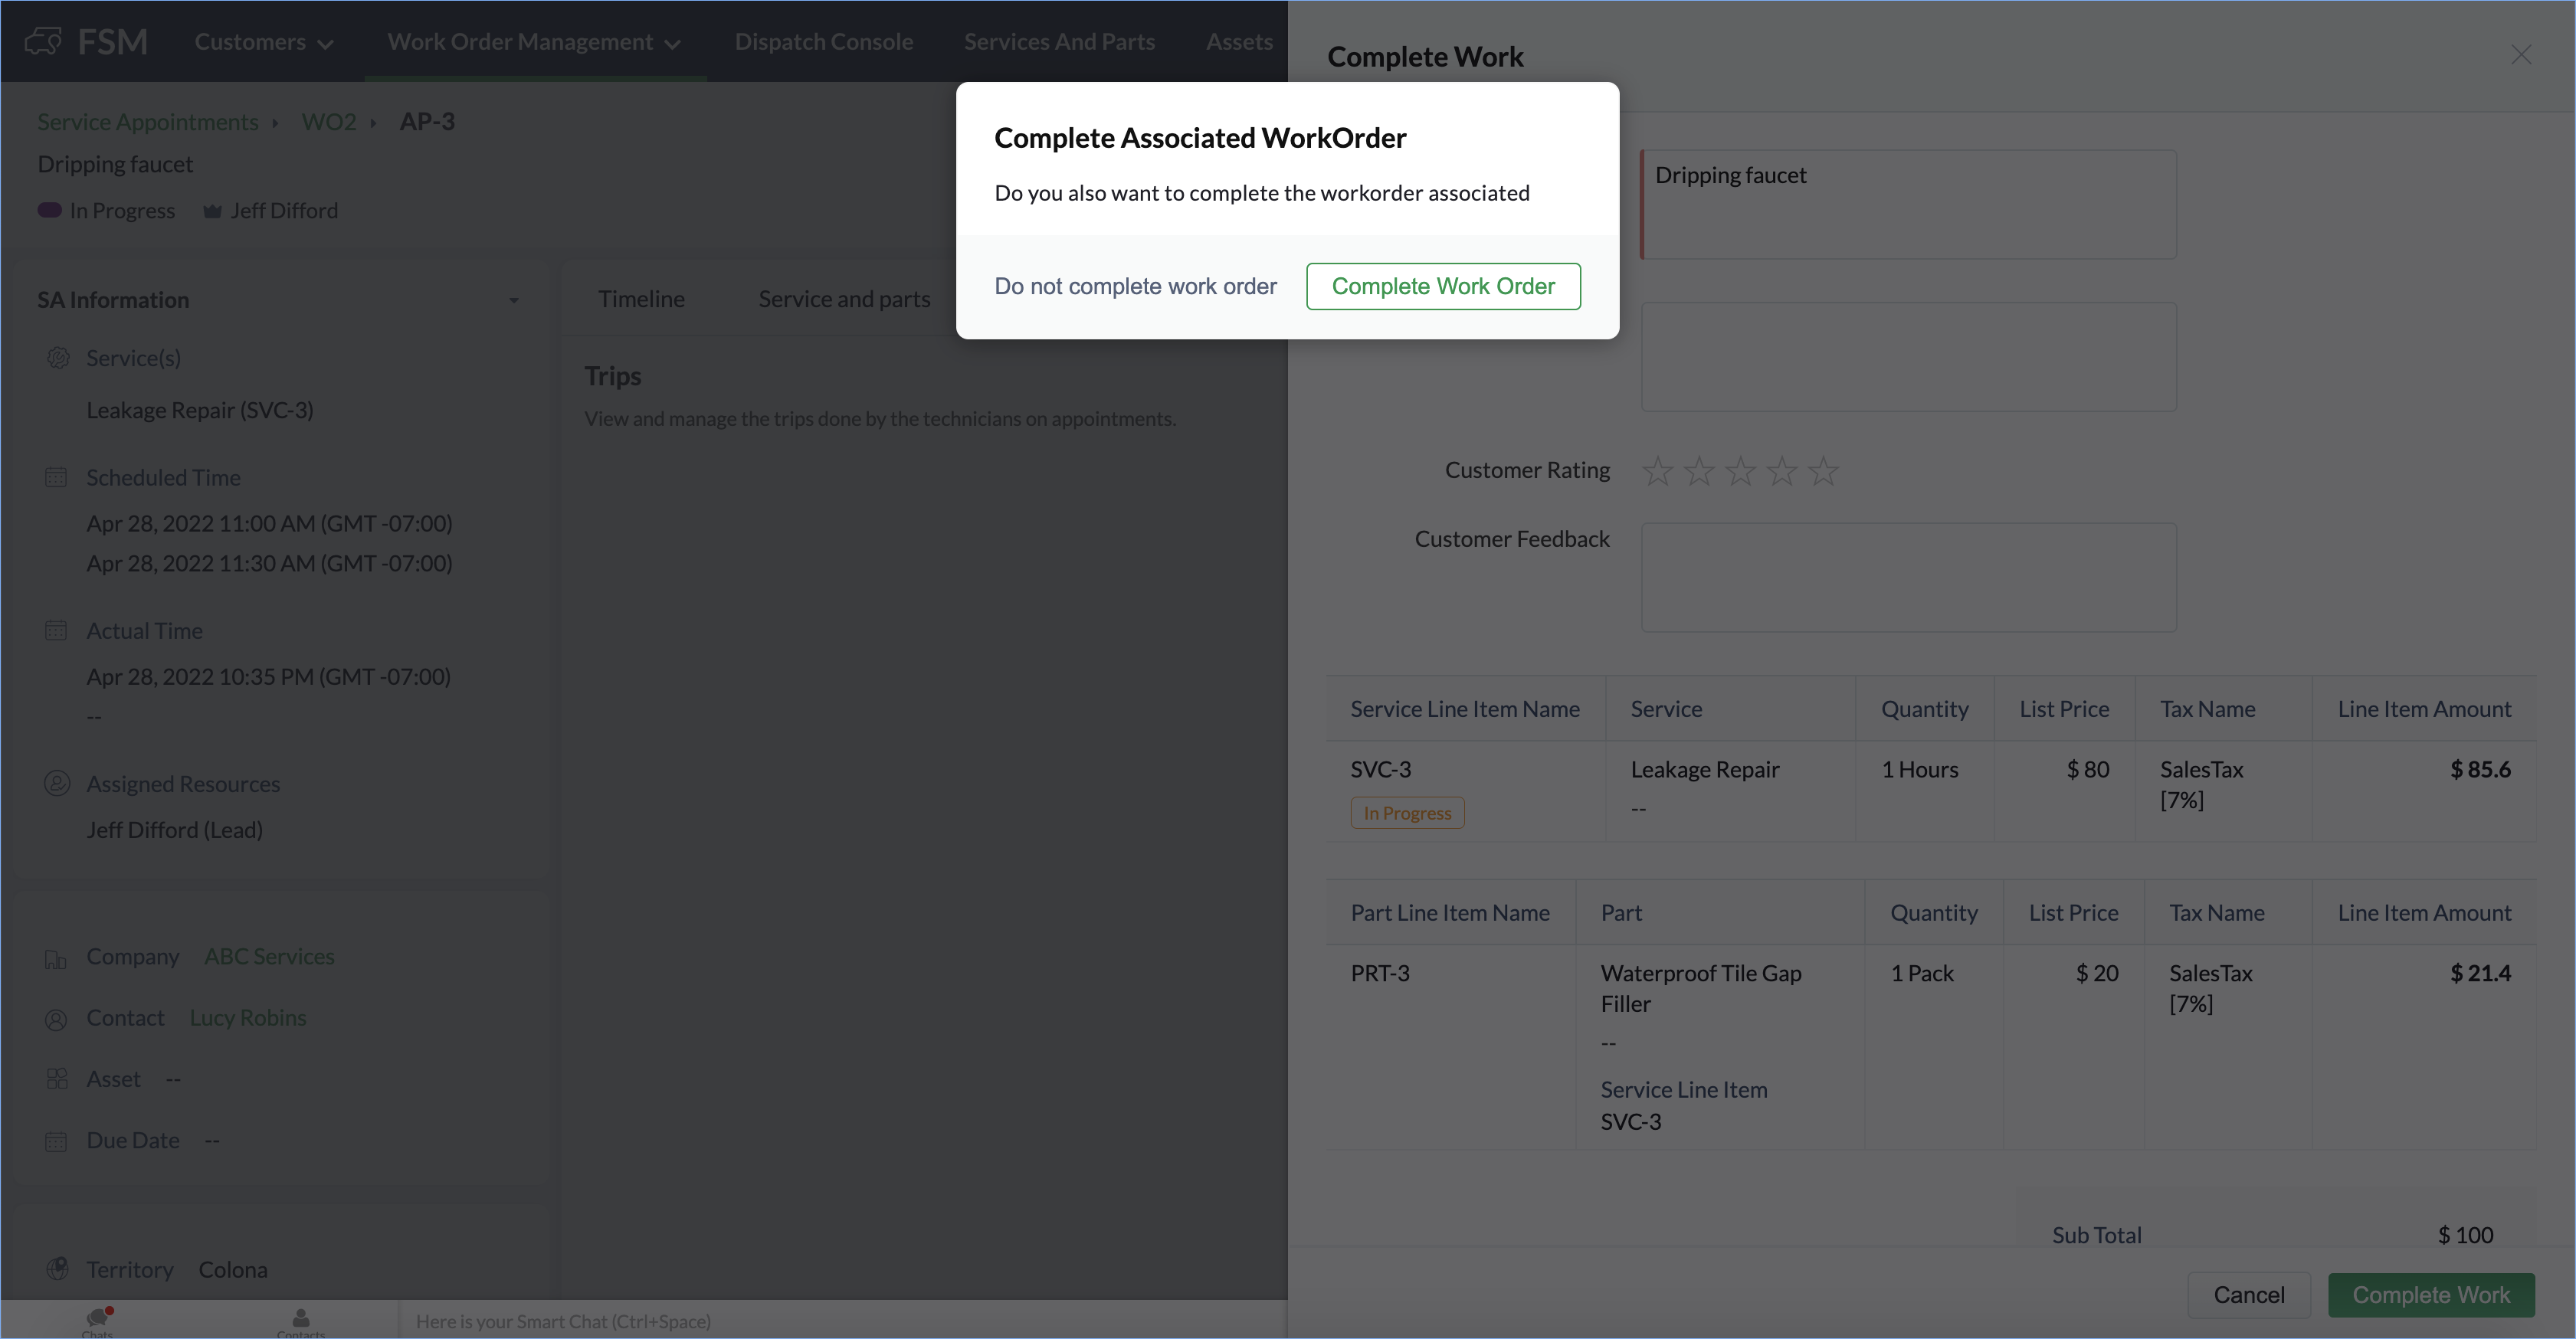Select the third Customer Rating star
Screen dimensions: 2576x1339
coord(1740,471)
